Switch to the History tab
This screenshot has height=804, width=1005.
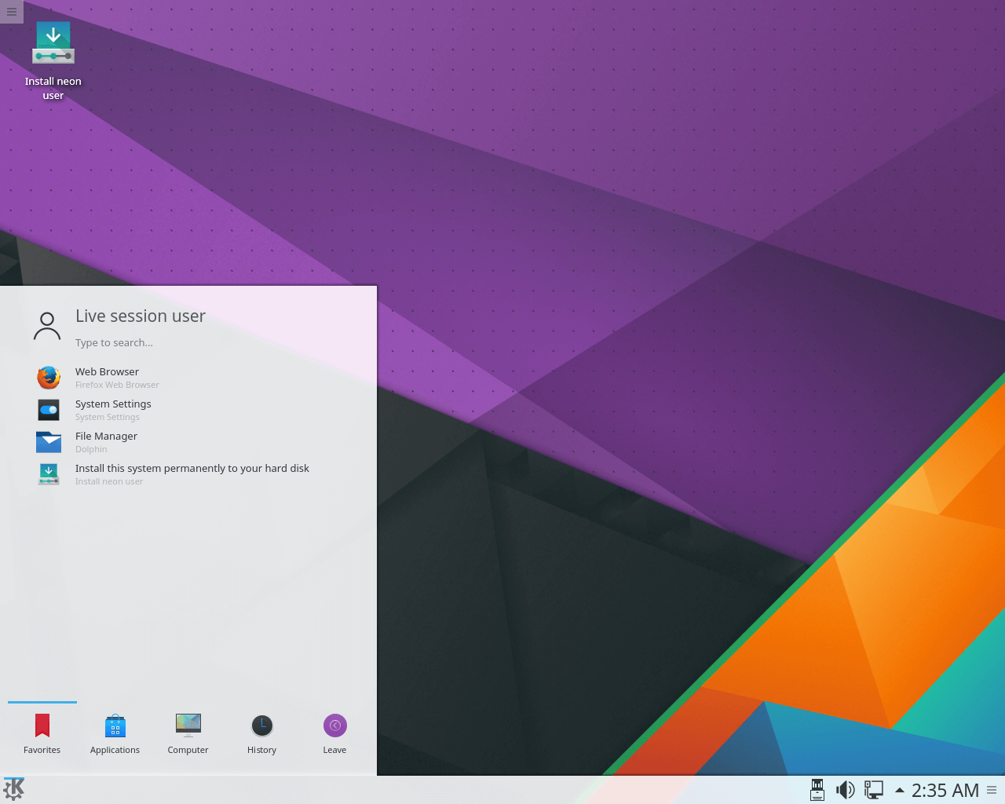click(261, 735)
